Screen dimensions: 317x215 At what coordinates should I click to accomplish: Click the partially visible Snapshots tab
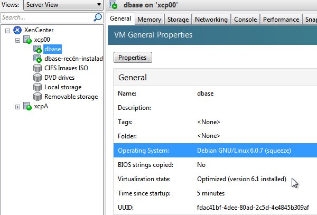pos(310,20)
